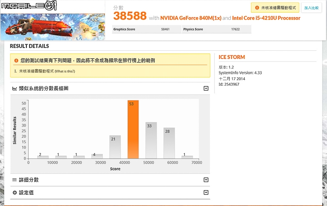The width and height of the screenshot is (327, 206).
Task: Click the histogram bar labeled 21
Action: pos(115,147)
